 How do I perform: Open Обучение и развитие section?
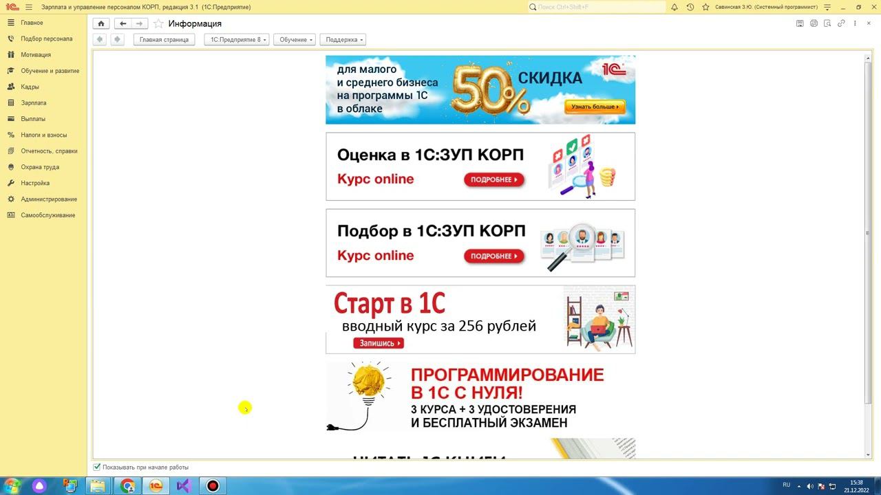43,71
